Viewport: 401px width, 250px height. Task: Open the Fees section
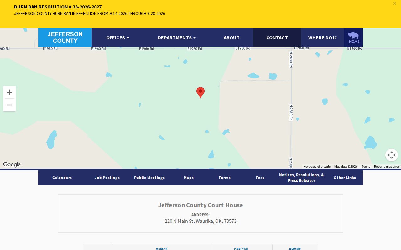click(260, 177)
